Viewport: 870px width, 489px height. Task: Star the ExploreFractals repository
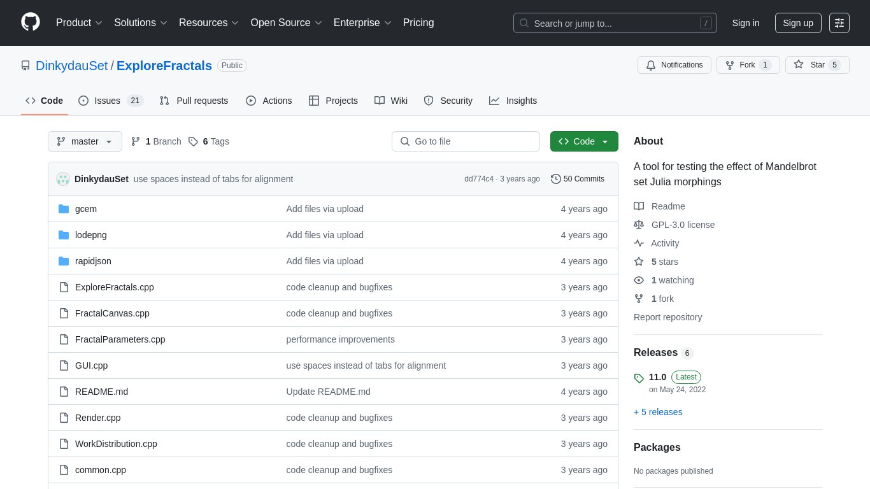pyautogui.click(x=817, y=65)
